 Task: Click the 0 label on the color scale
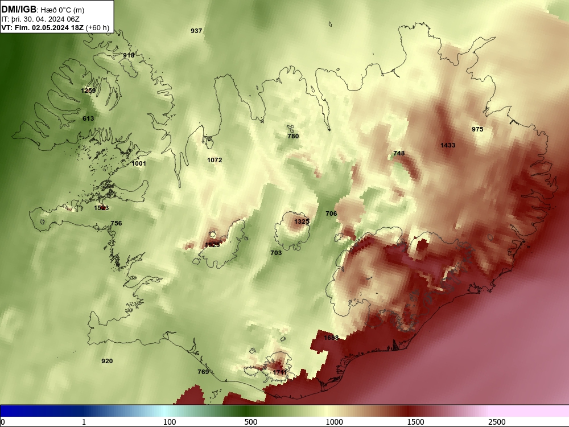(x=3, y=421)
